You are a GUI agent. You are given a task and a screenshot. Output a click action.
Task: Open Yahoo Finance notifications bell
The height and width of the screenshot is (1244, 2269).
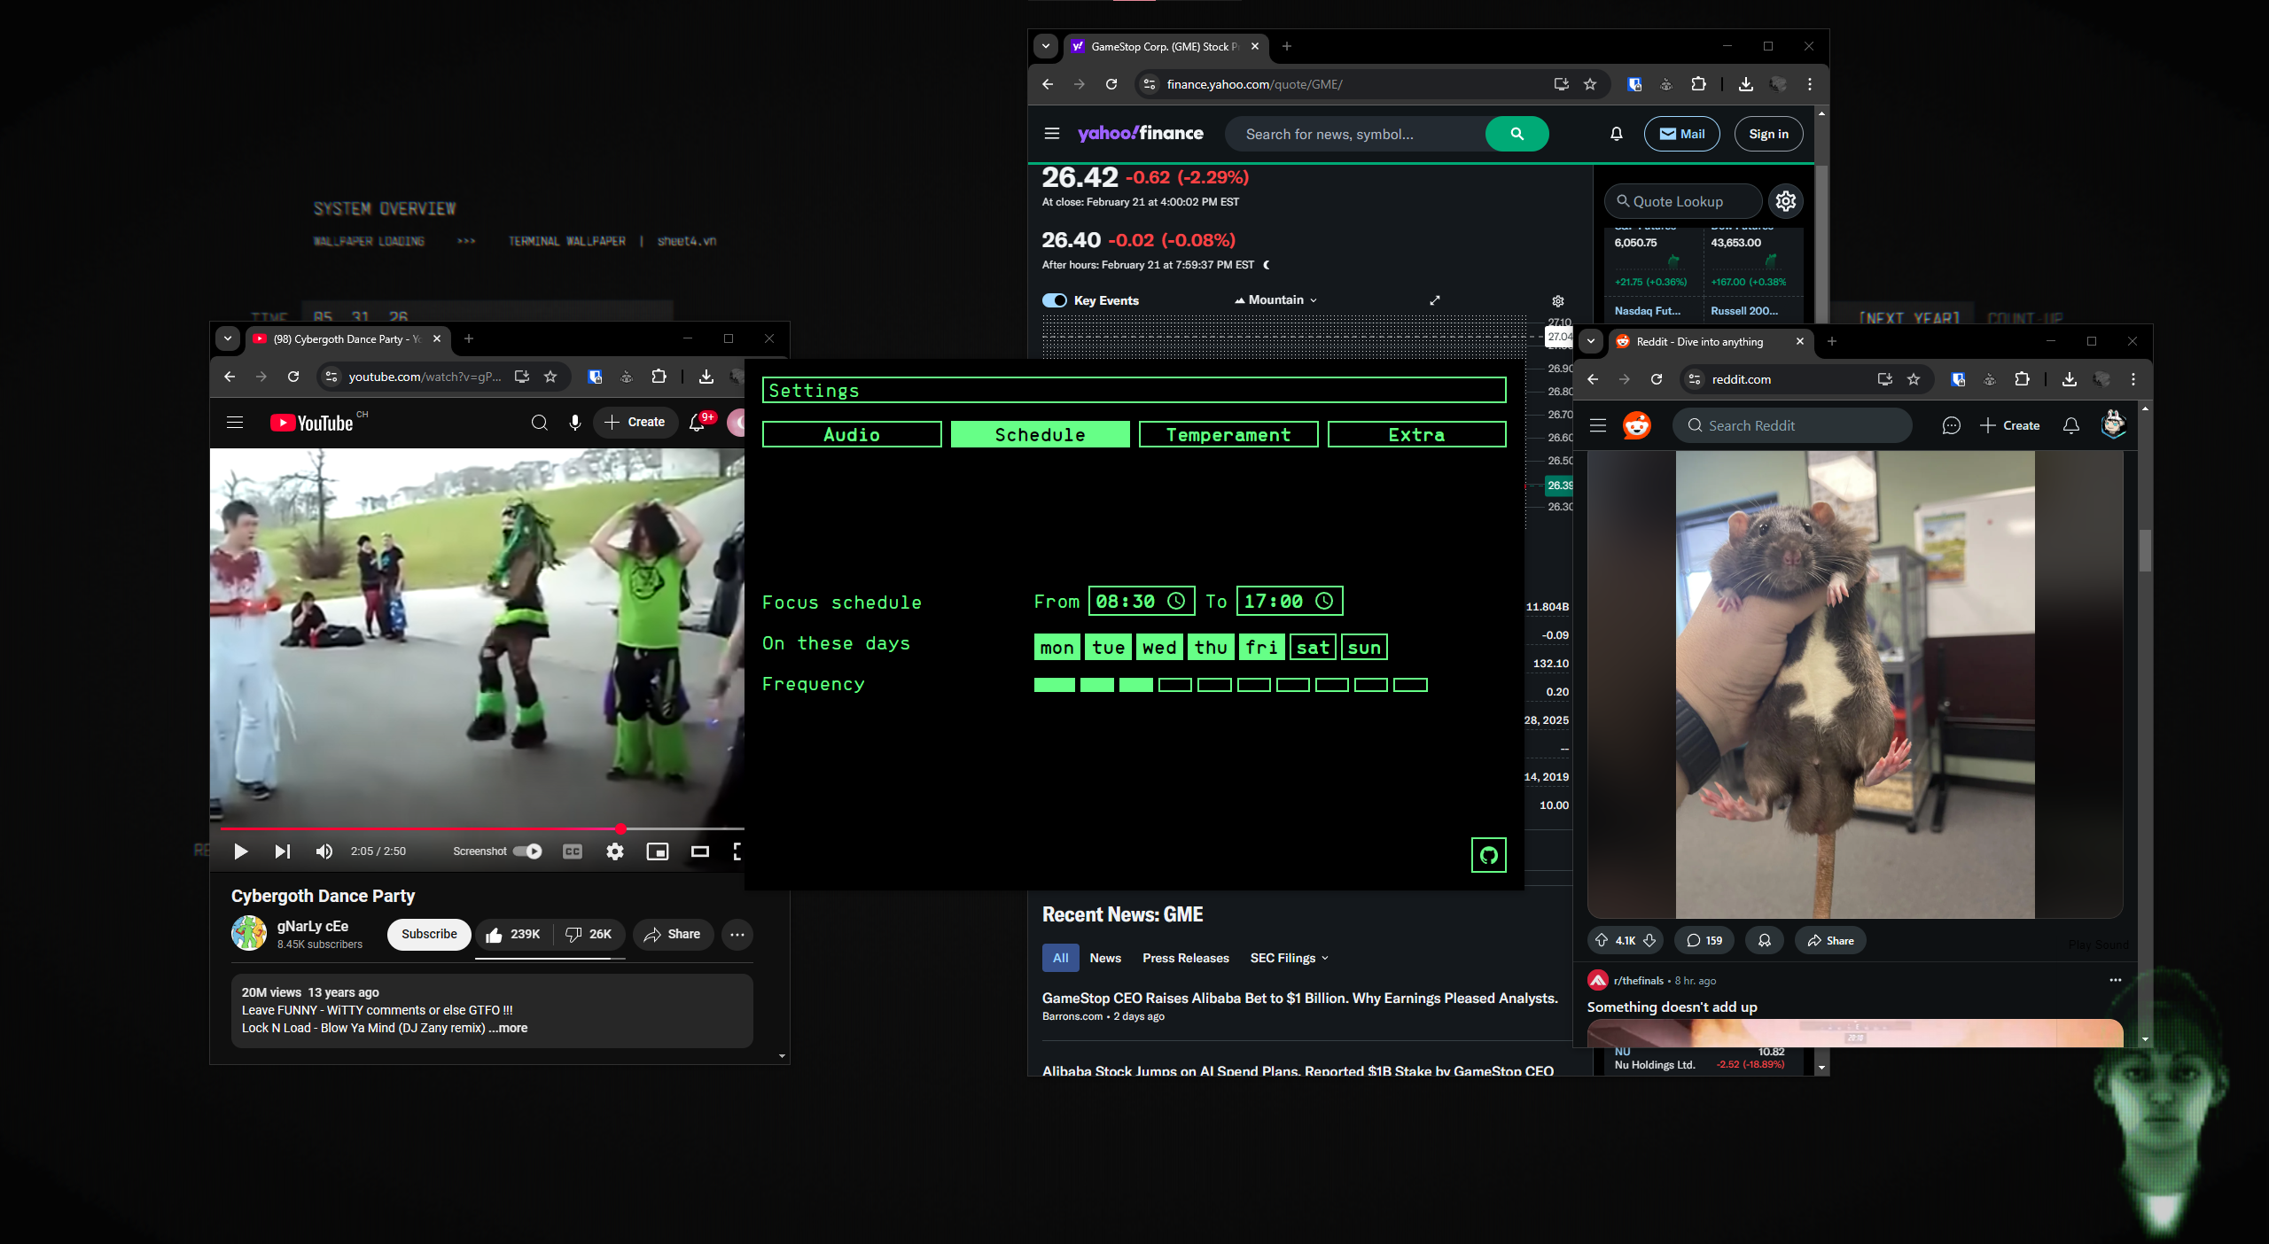coord(1616,134)
